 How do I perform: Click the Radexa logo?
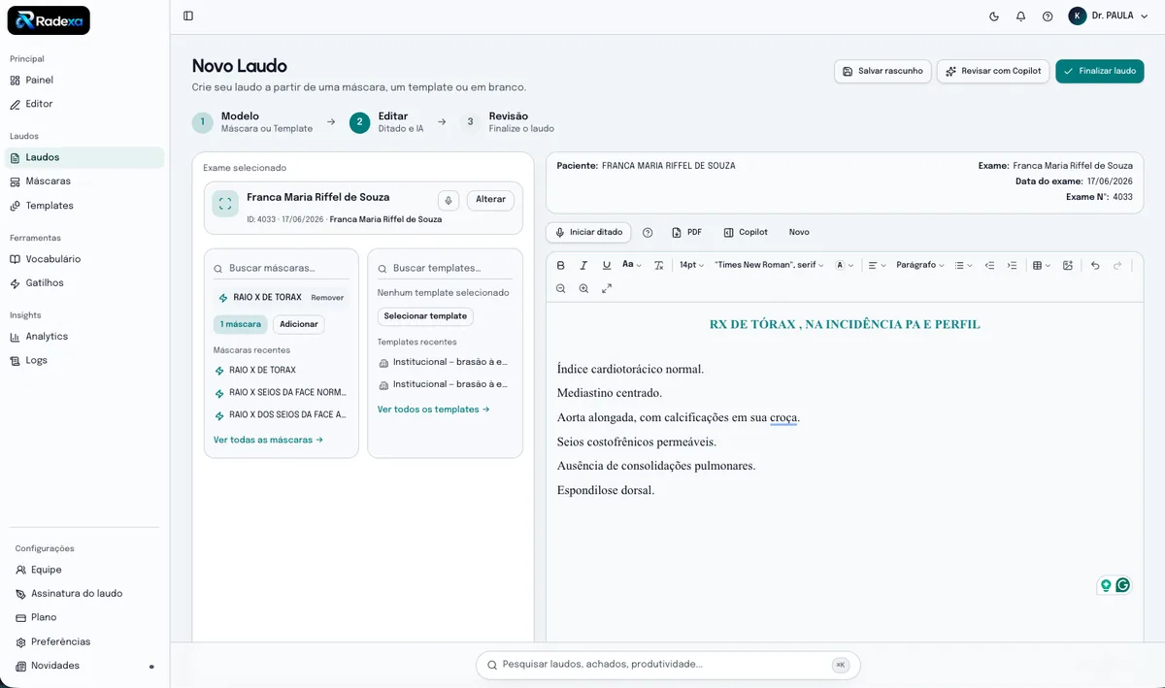pyautogui.click(x=49, y=20)
